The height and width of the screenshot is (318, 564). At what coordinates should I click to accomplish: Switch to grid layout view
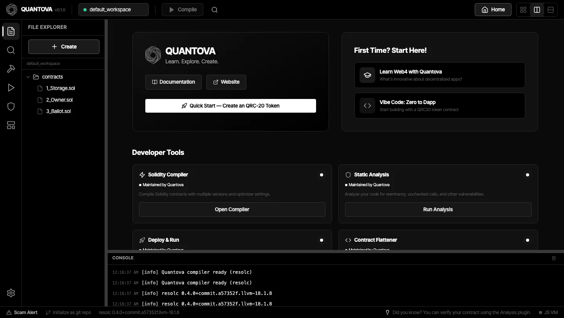click(x=523, y=10)
